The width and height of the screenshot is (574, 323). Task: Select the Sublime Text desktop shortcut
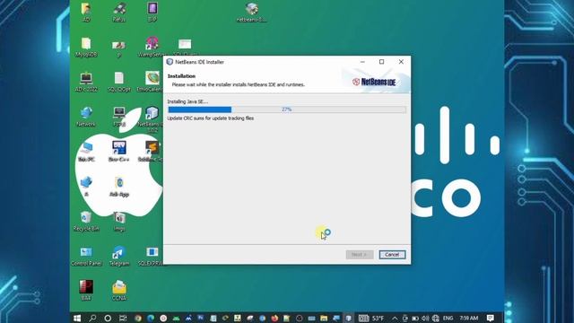(x=152, y=152)
